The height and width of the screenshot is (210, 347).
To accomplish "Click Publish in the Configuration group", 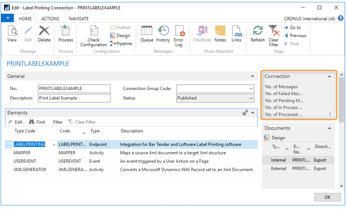I will pyautogui.click(x=120, y=27).
